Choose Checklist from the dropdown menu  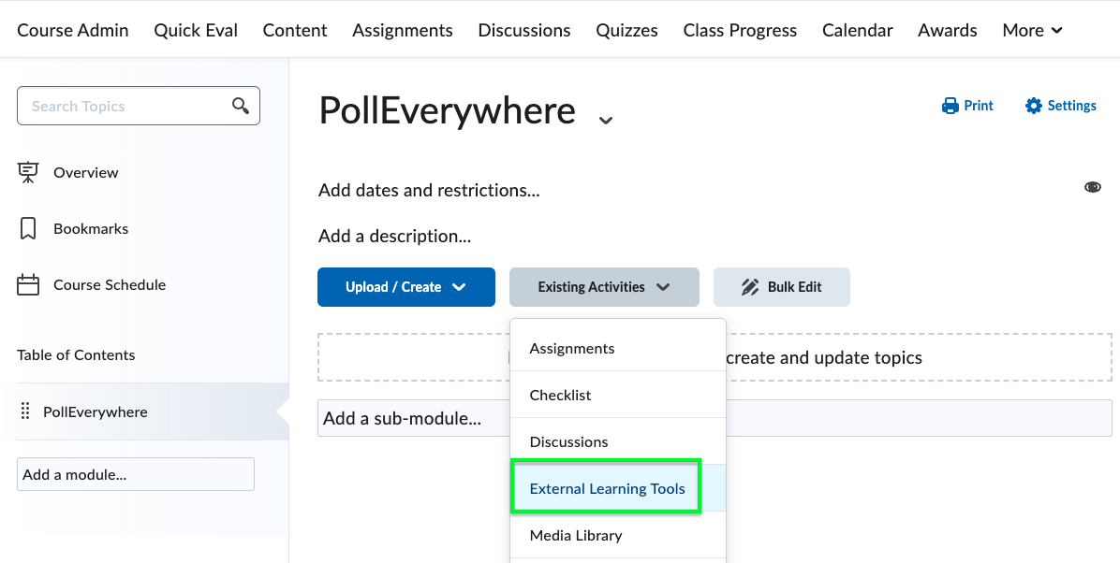coord(618,395)
